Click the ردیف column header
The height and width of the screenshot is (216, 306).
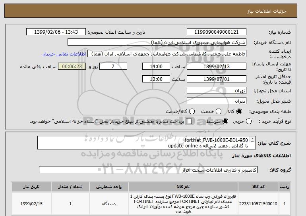click(x=285, y=187)
